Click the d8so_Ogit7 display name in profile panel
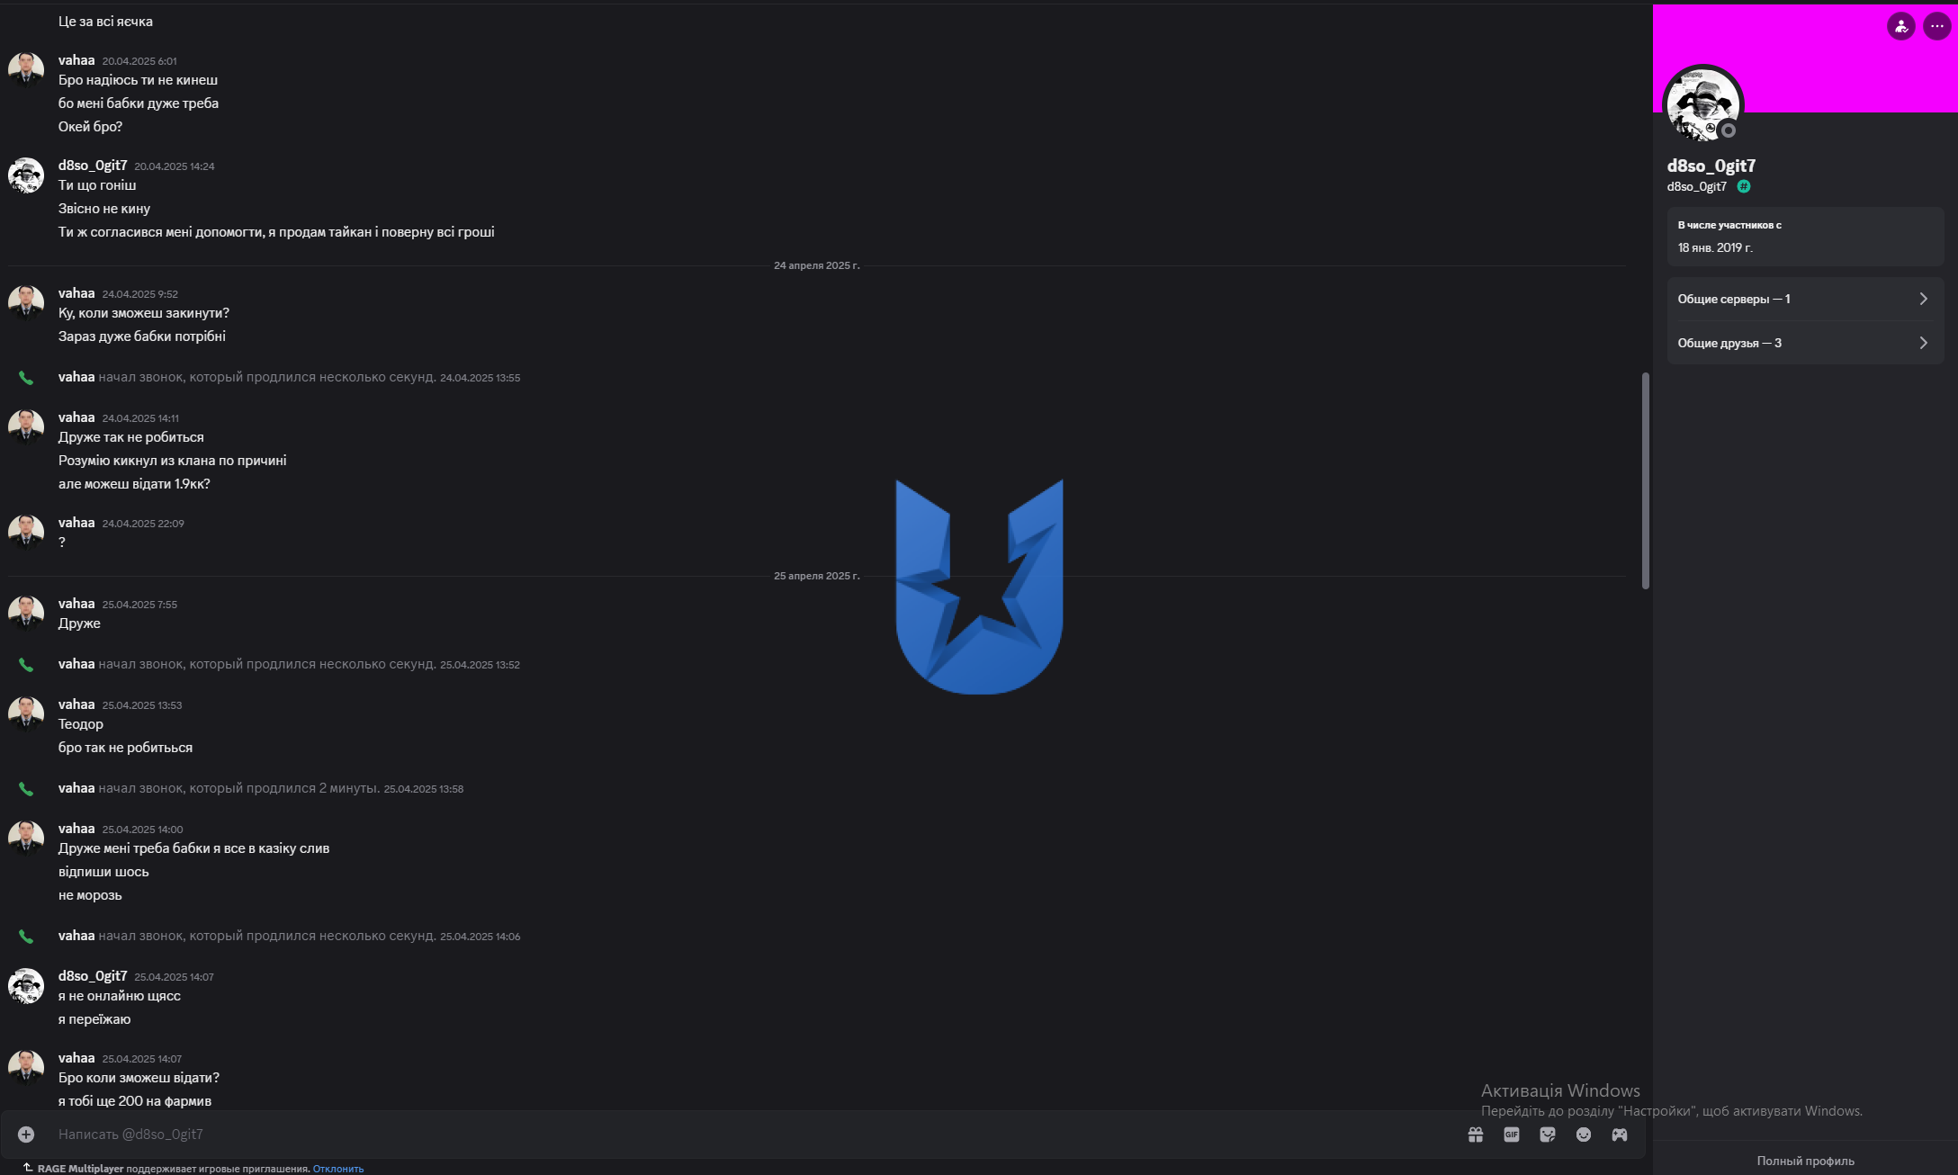The height and width of the screenshot is (1175, 1958). pos(1711,166)
